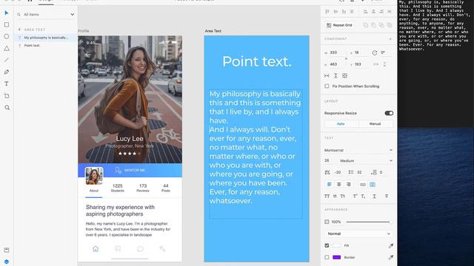The height and width of the screenshot is (266, 474).
Task: Click the Align Left objects icon
Action: click(x=365, y=12)
